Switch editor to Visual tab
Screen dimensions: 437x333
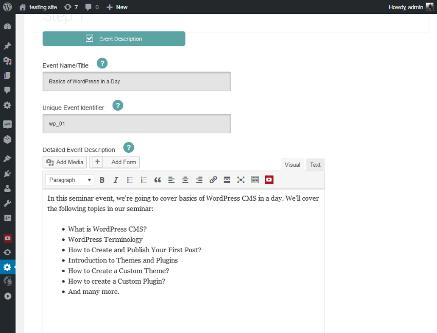[x=292, y=165]
